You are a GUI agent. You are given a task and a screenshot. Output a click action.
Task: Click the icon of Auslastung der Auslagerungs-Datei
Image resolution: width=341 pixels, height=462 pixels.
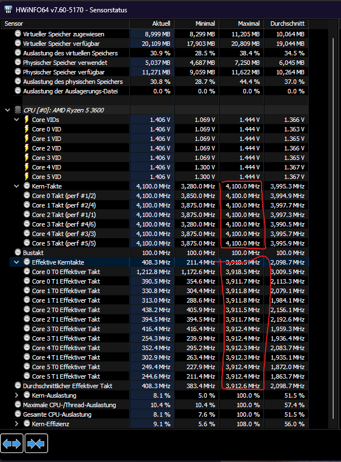18,91
